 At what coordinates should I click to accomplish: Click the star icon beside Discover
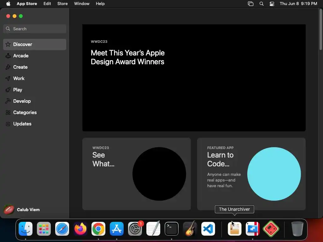[x=8, y=44]
